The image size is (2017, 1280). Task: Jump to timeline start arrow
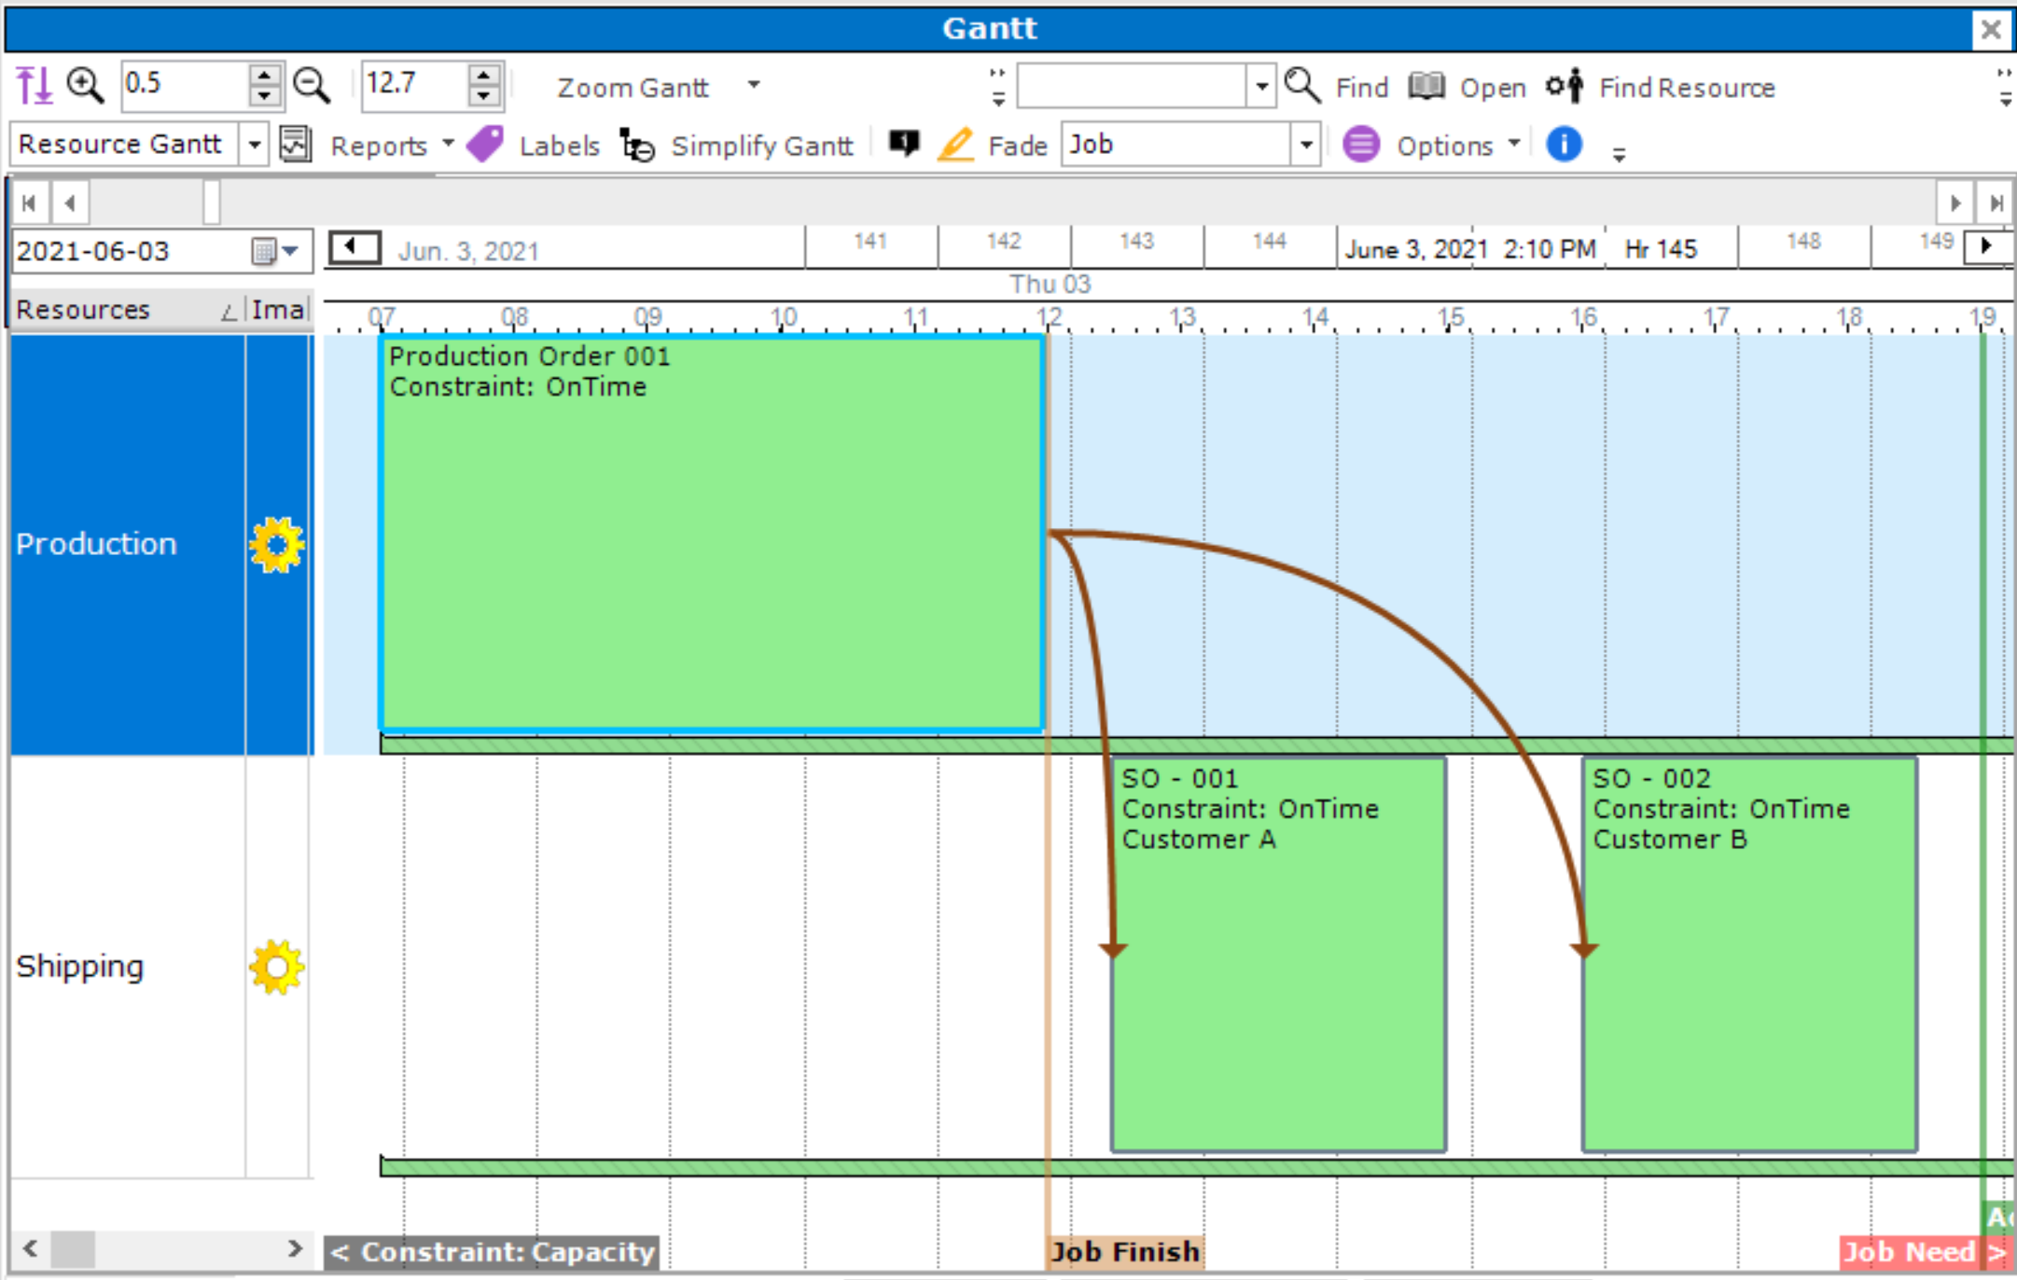point(29,202)
